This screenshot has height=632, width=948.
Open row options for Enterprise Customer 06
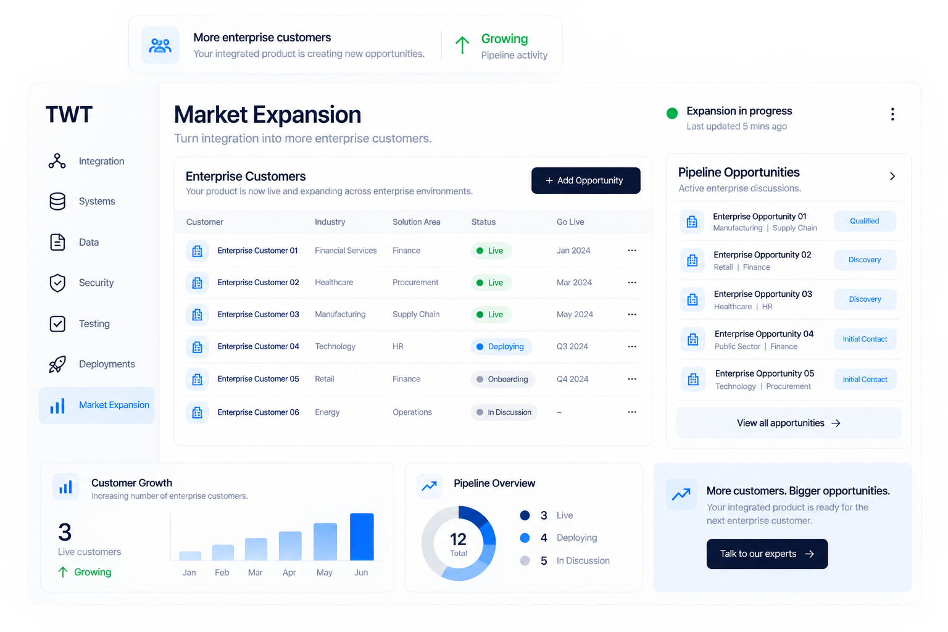point(632,412)
